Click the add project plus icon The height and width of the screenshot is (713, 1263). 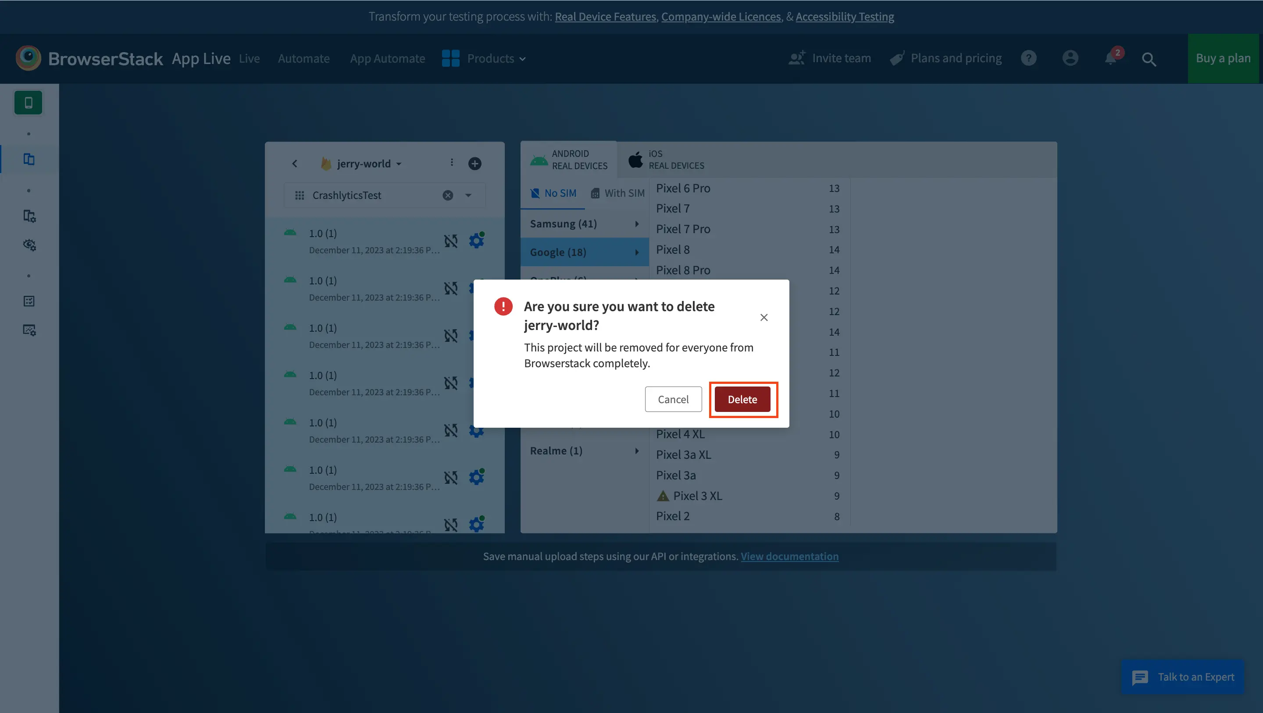click(x=474, y=163)
